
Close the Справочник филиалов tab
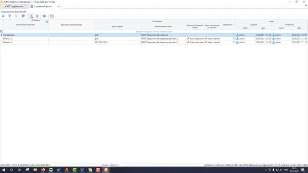pos(59,7)
